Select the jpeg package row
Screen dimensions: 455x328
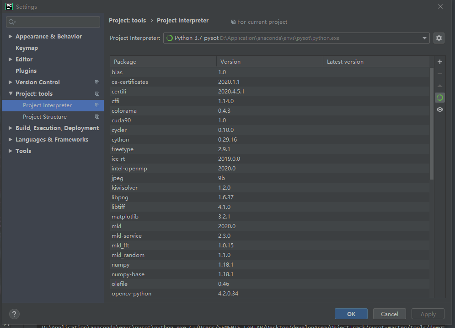click(270, 178)
